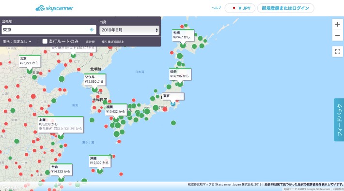Click the red marker at Nagoya
The height and width of the screenshot is (191, 344).
(x=165, y=109)
